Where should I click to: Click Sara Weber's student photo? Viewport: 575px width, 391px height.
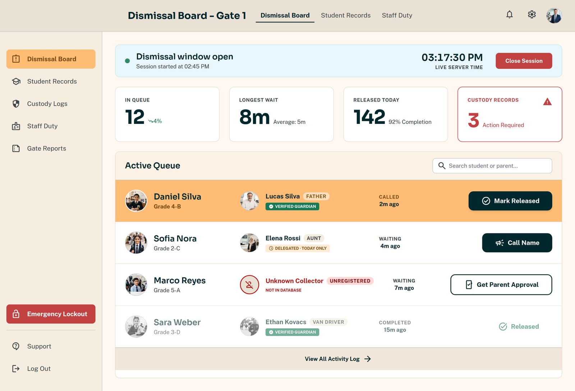tap(136, 326)
